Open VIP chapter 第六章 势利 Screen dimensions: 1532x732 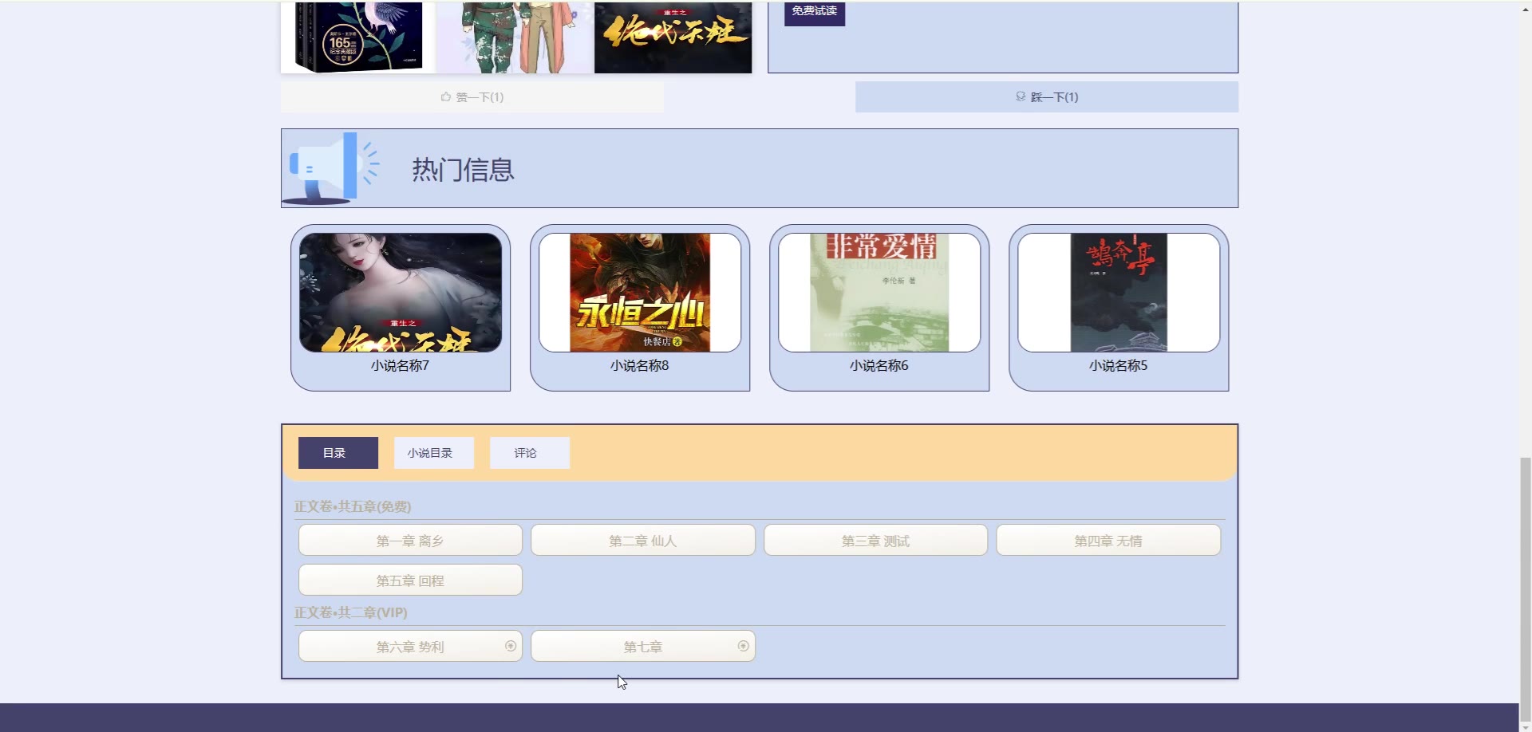(x=410, y=646)
